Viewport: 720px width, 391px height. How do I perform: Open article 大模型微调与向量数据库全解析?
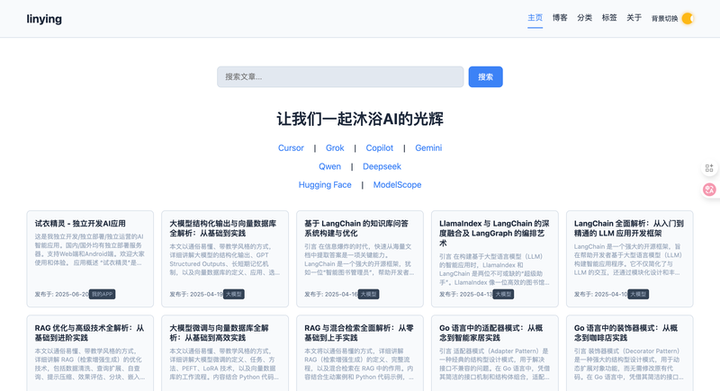[x=219, y=333]
